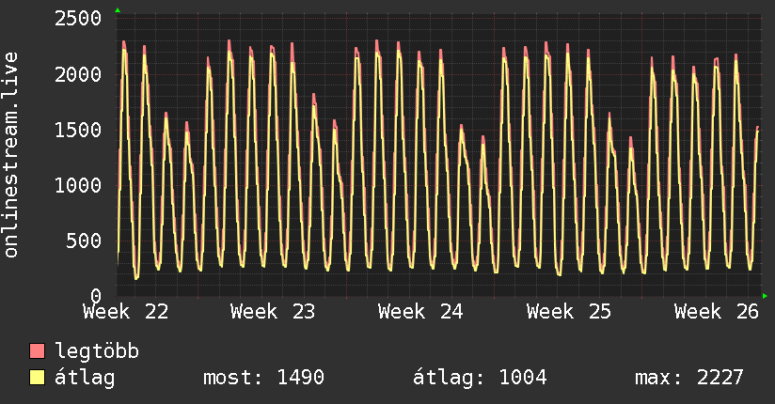
Task: Select the legtöbb legend label
Action: (97, 351)
